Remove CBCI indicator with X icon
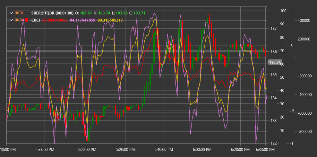Image resolution: width=317 pixels, height=157 pixels. click(22, 20)
